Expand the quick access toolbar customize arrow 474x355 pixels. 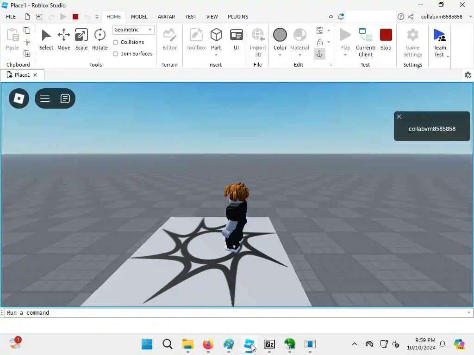[97, 17]
